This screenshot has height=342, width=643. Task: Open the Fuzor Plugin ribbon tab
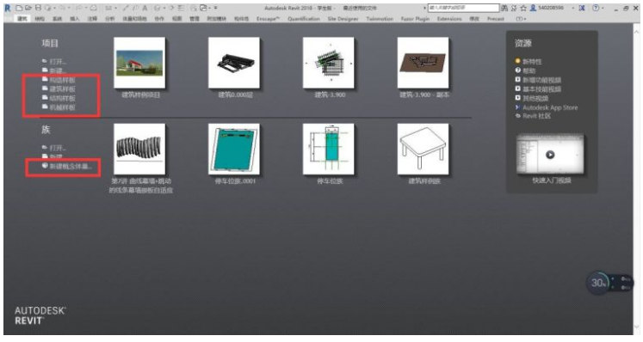(415, 19)
